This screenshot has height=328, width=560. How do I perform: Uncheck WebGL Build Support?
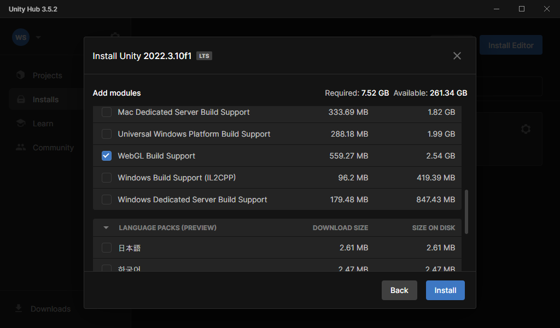point(107,156)
